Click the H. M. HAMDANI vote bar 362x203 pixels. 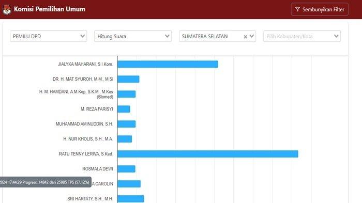(x=127, y=94)
